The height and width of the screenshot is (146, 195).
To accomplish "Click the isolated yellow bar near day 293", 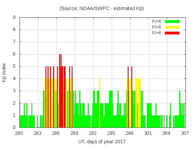I will 99,103.
